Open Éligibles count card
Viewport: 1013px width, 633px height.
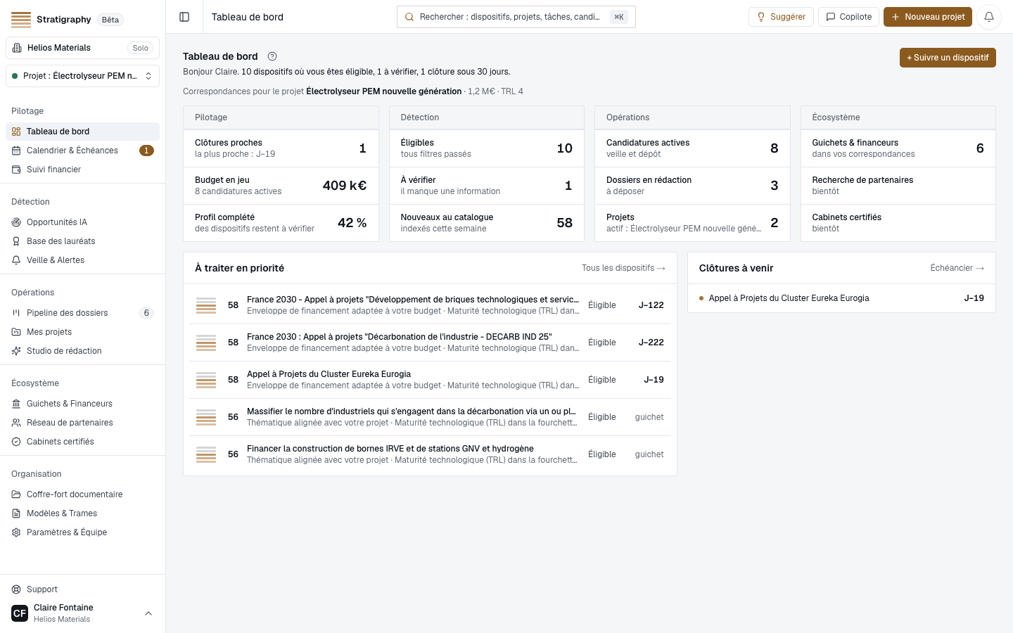487,148
